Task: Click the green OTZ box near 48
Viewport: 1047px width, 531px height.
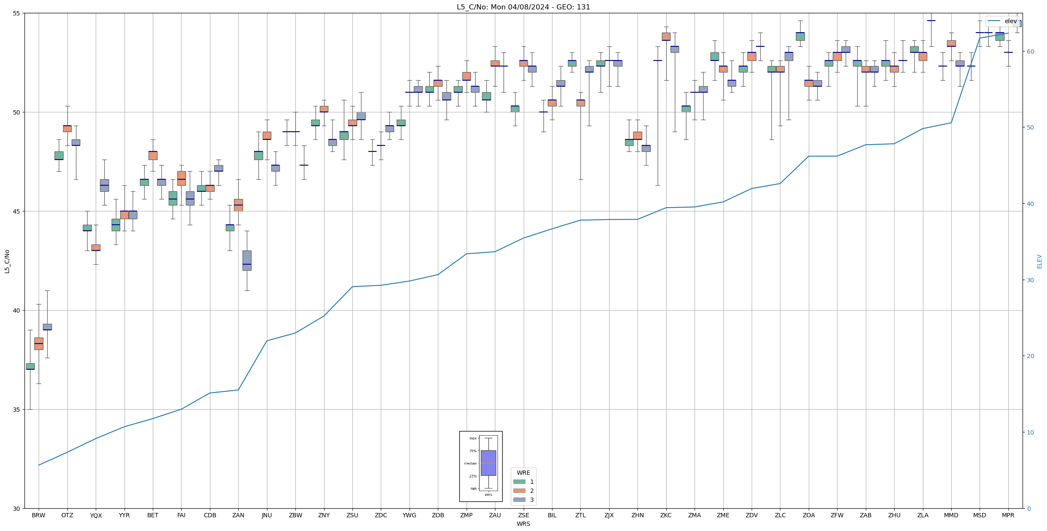Action: [x=59, y=155]
